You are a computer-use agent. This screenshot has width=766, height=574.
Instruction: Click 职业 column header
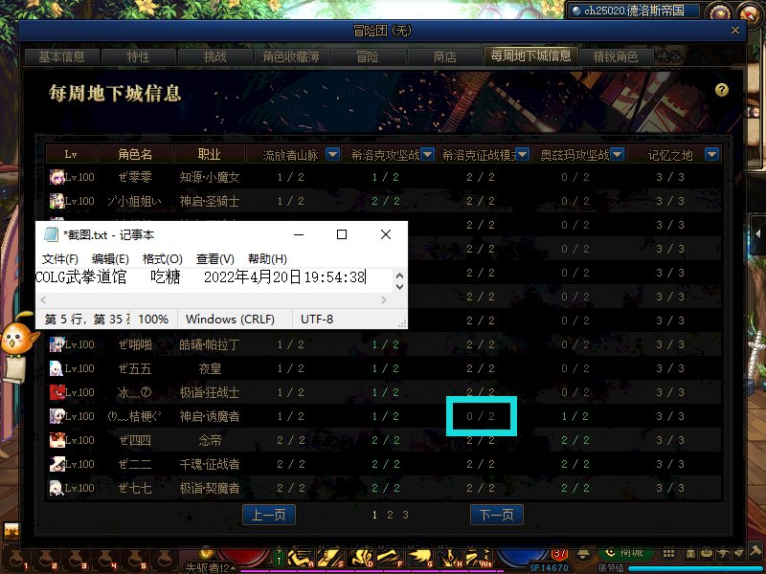point(209,154)
